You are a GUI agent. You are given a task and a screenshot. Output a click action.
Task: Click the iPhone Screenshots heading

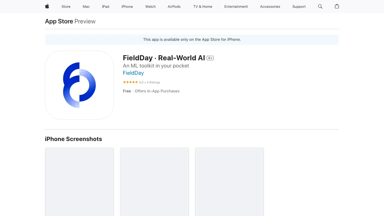click(x=73, y=139)
